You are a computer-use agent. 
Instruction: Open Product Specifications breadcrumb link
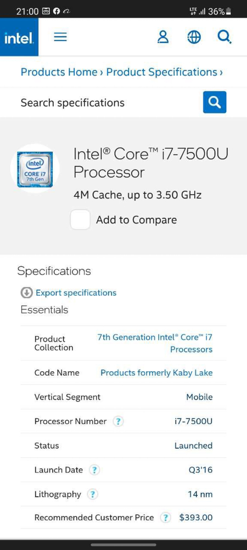tap(161, 72)
